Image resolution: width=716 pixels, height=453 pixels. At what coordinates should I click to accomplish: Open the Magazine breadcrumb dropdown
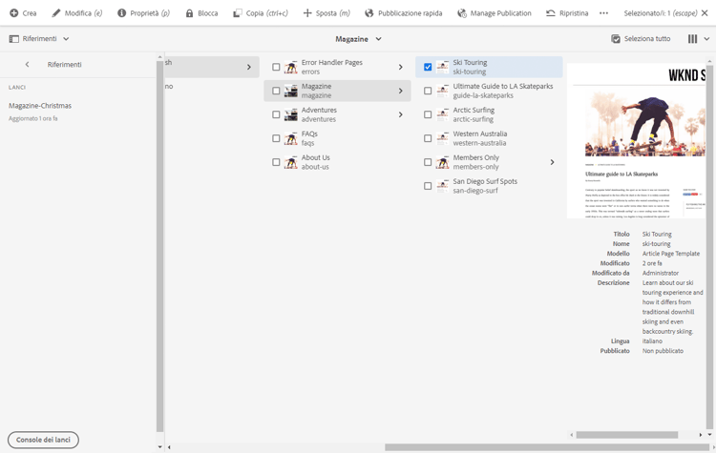(379, 39)
